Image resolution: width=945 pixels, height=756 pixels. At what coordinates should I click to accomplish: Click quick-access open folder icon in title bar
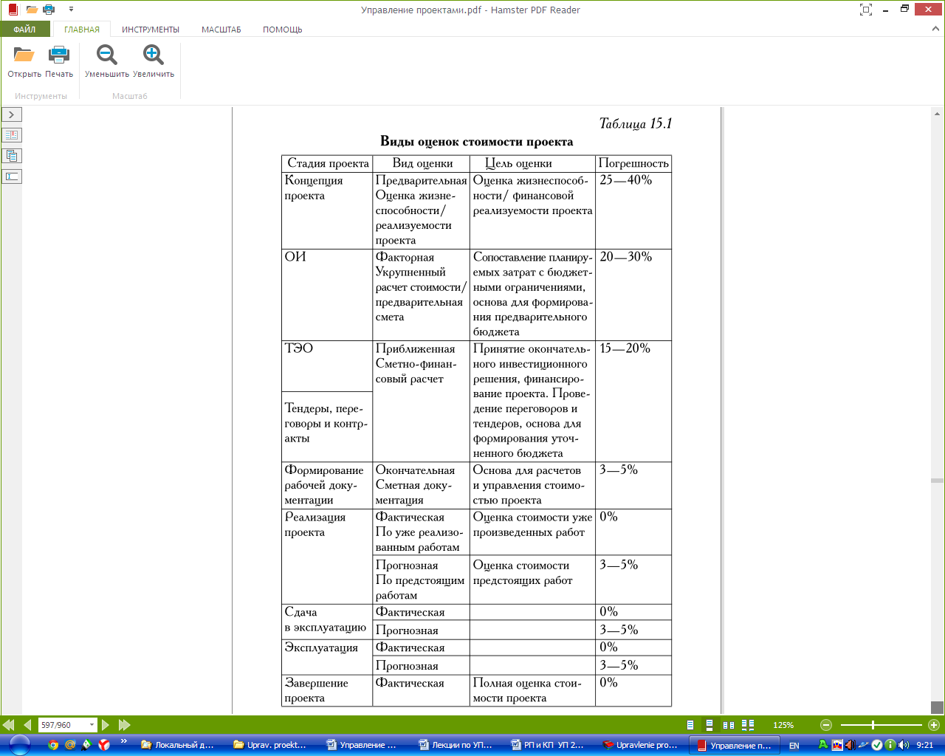pos(32,10)
